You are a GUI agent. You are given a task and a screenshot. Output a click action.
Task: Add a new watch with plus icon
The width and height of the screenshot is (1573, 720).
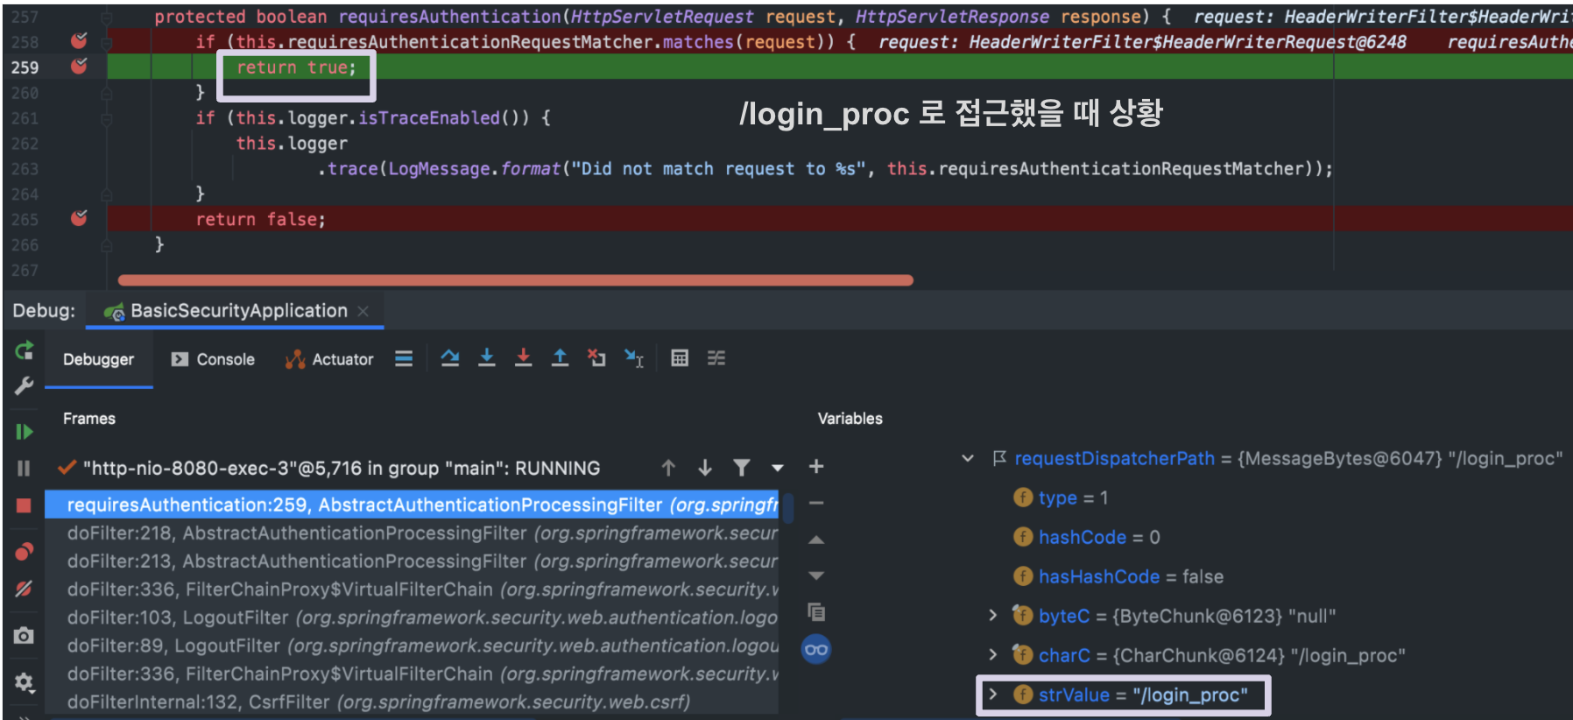coord(816,467)
